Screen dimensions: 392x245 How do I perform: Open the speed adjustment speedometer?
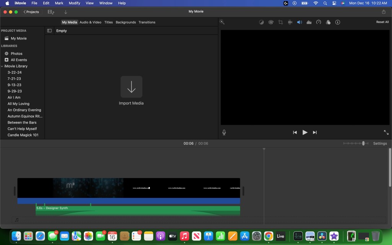318,22
